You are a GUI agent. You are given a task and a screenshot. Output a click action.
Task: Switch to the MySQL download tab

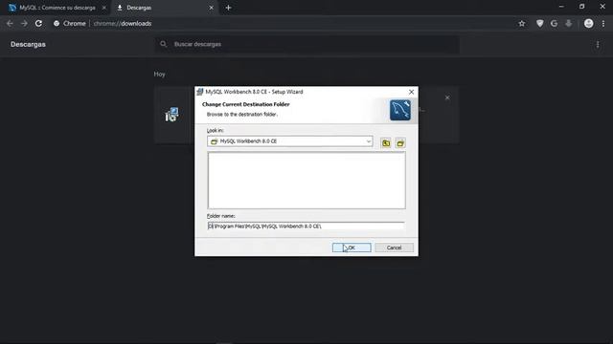[x=57, y=8]
